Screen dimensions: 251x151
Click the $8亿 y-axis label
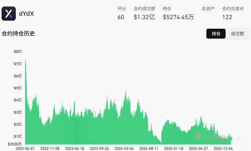click(x=18, y=52)
